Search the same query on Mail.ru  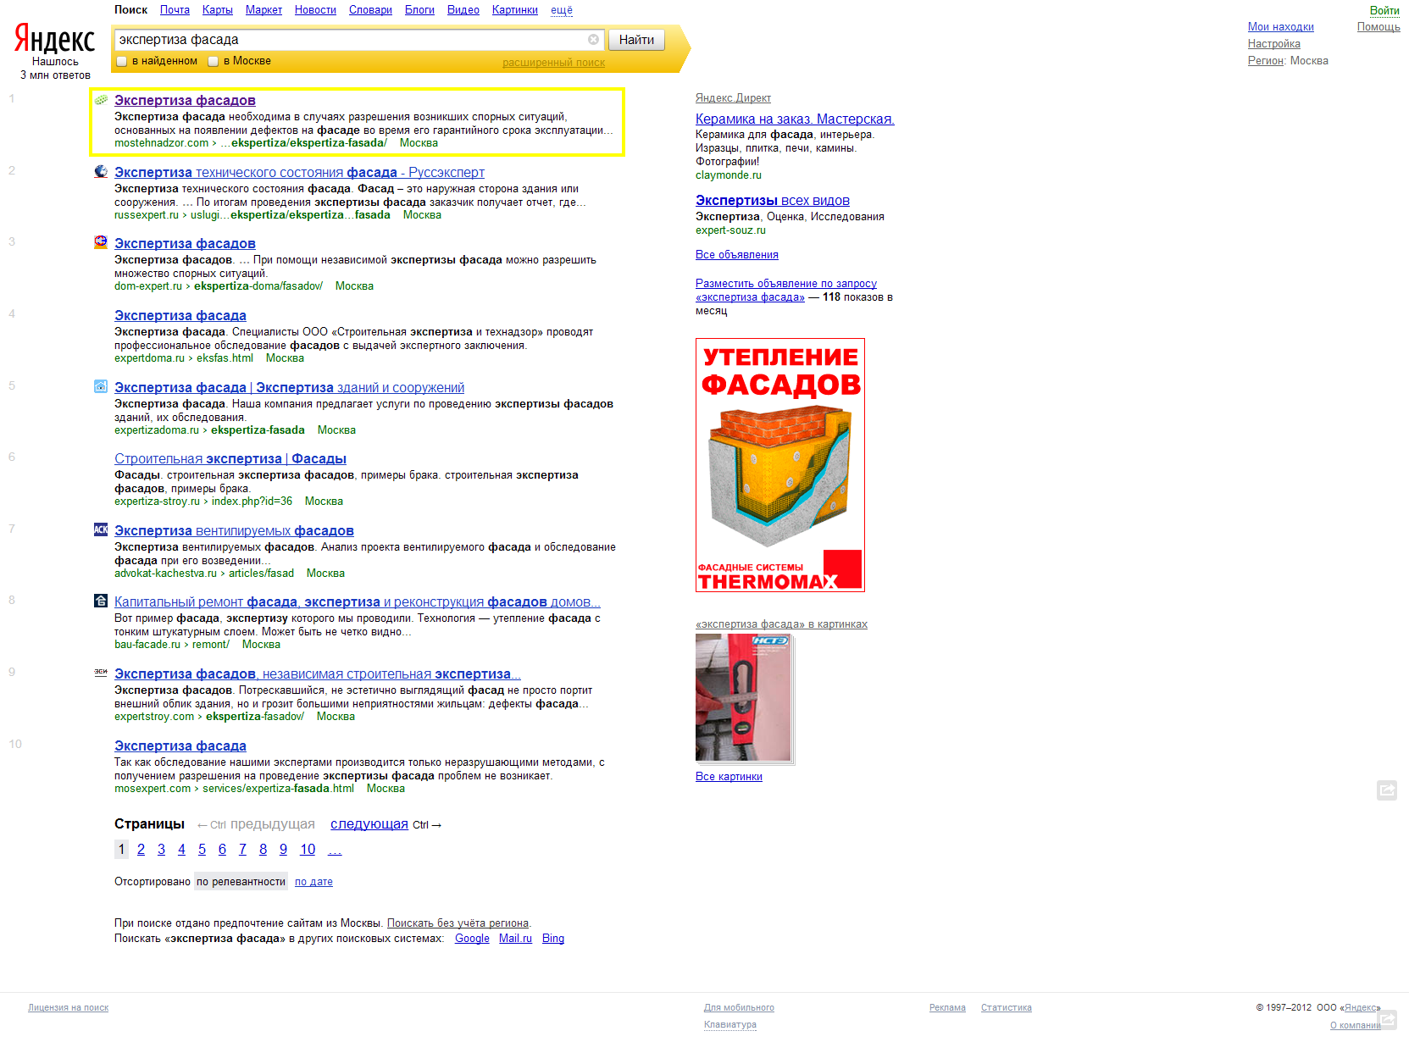coord(515,939)
